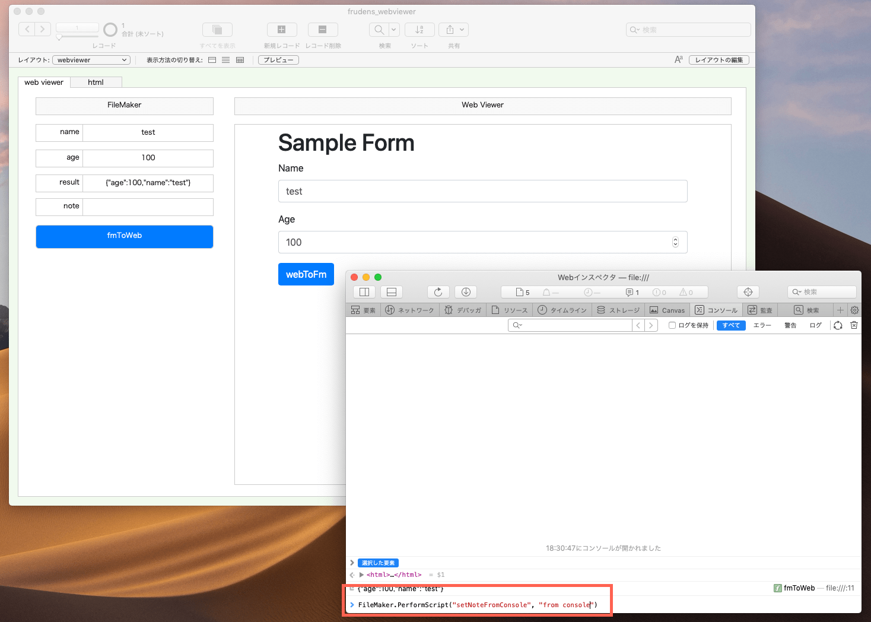Expand the html element in the console
Screen dimensions: 871x622
point(361,575)
